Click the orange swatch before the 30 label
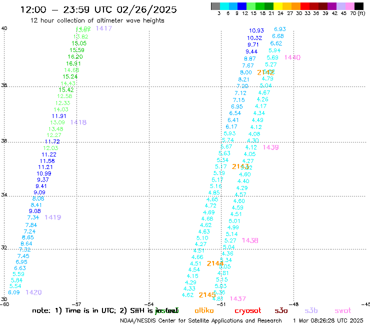The height and width of the screenshot is (325, 370). click(x=296, y=6)
